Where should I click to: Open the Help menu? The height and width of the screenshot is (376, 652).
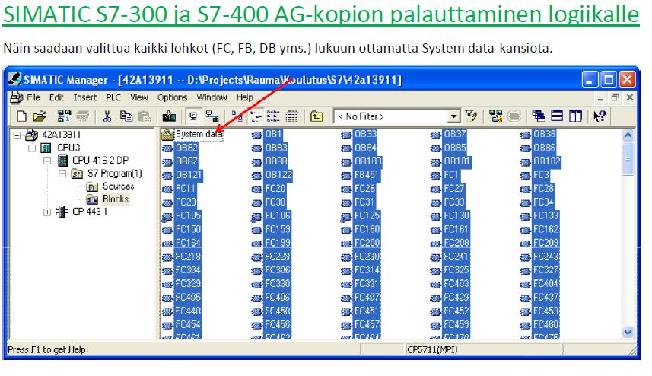(x=245, y=97)
